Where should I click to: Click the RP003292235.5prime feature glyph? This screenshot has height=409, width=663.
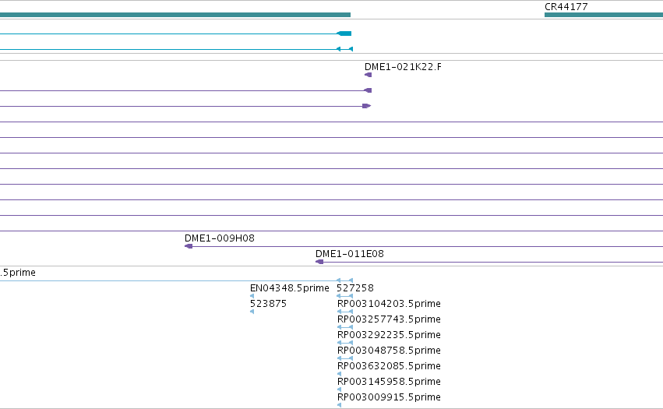point(345,343)
